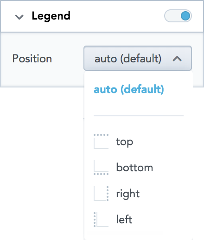Click the blue knob of Legend switch
The height and width of the screenshot is (241, 204).
185,16
